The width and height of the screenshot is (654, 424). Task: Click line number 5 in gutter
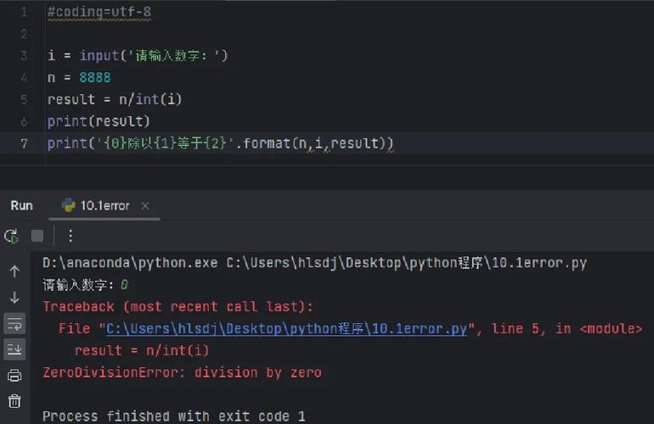[x=24, y=99]
